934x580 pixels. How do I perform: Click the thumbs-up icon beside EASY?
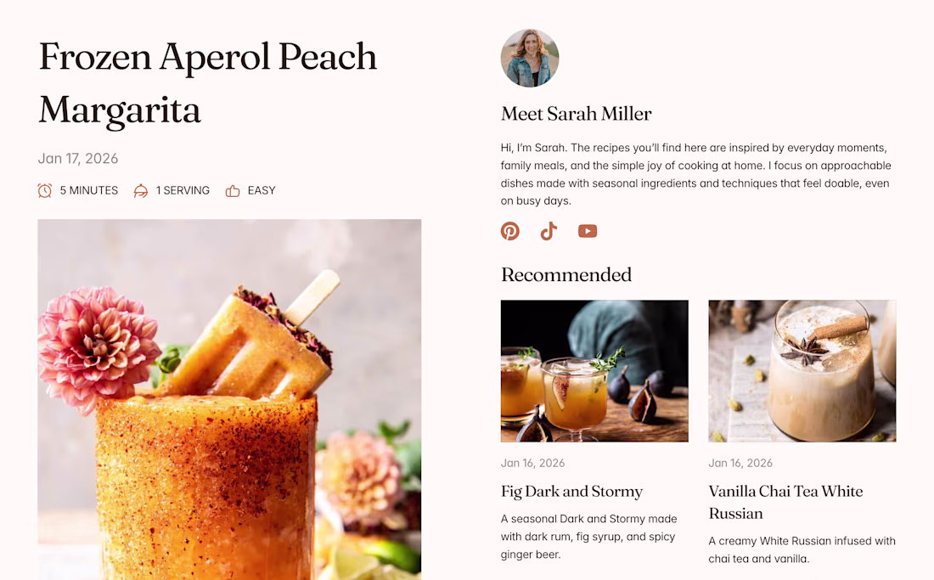coord(233,190)
